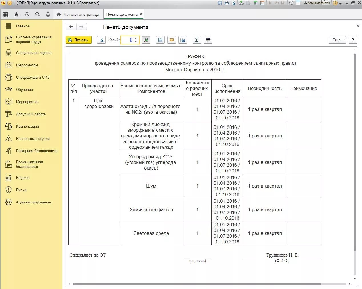Click the title bar print preview icon
The width and height of the screenshot is (362, 289).
[234, 3]
